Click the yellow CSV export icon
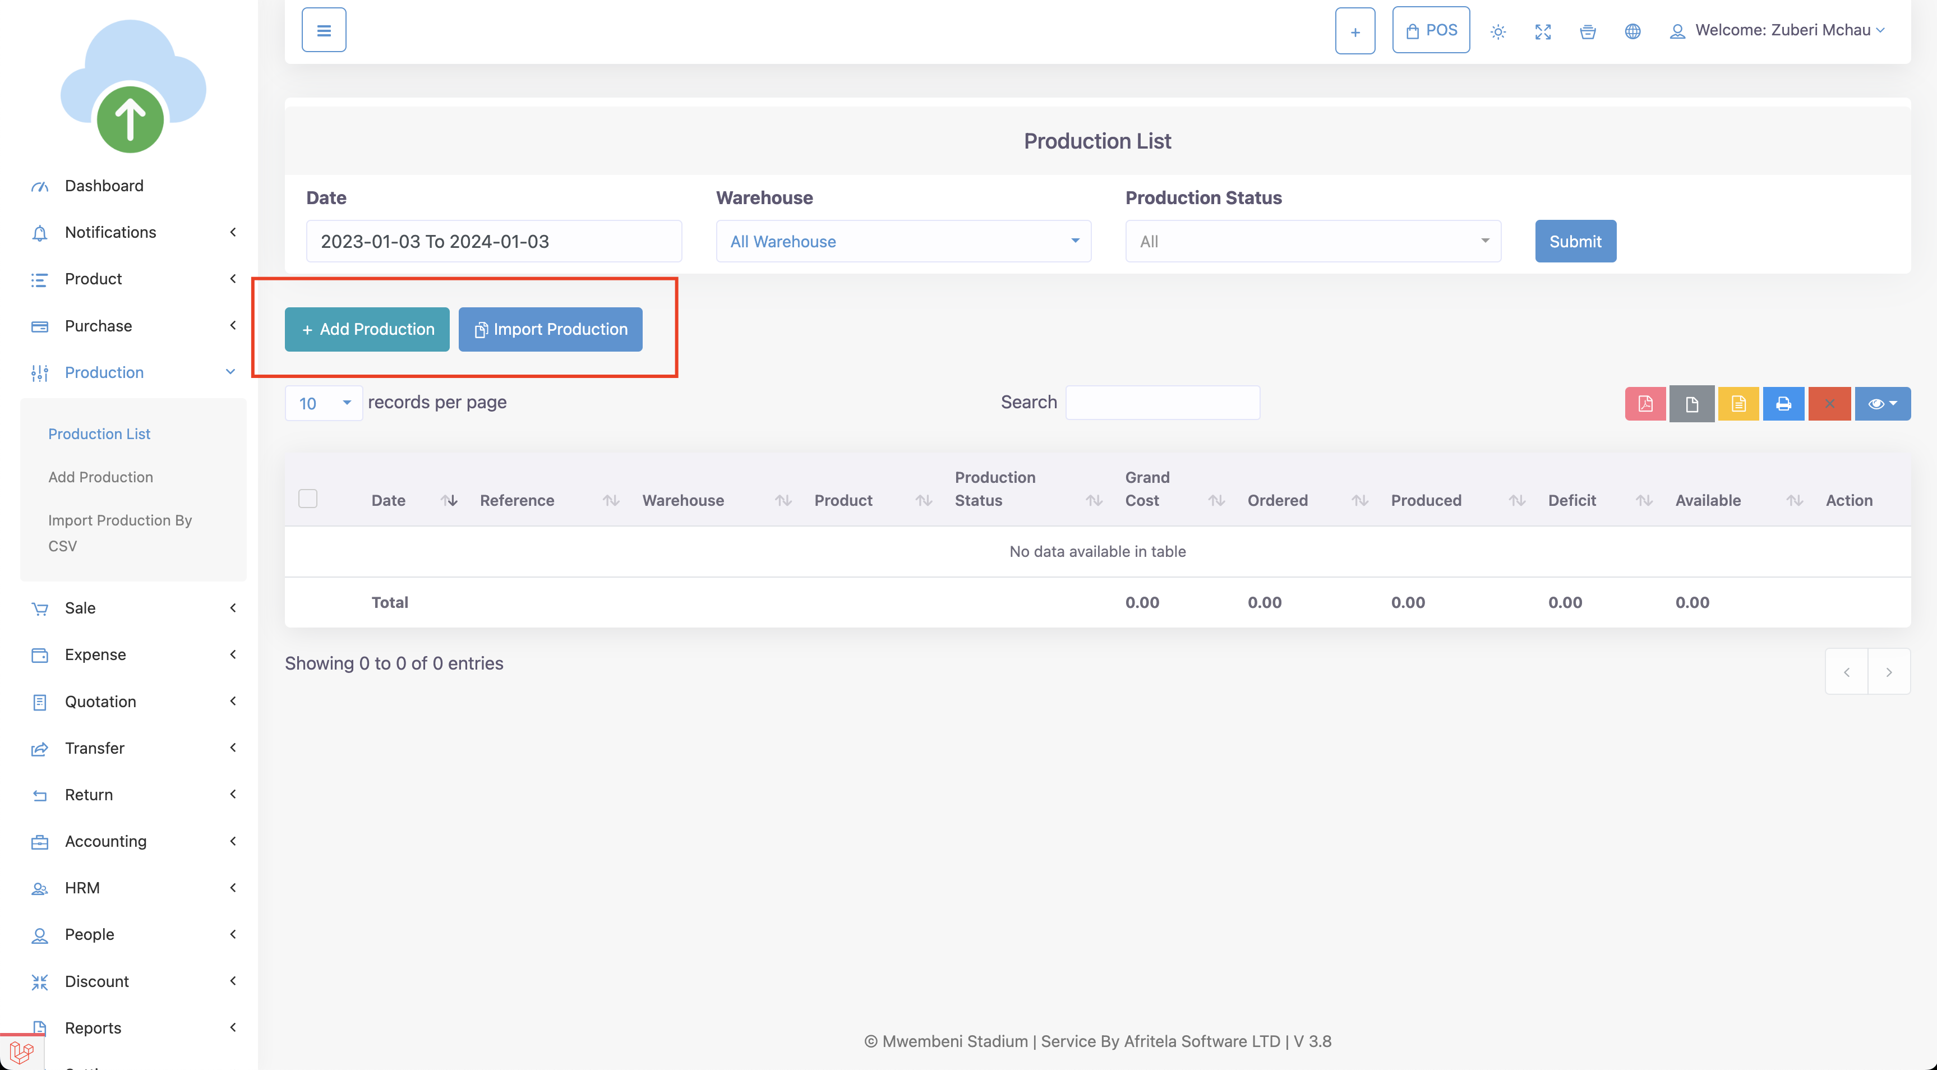Screen dimensions: 1937x1070 pyautogui.click(x=1738, y=404)
